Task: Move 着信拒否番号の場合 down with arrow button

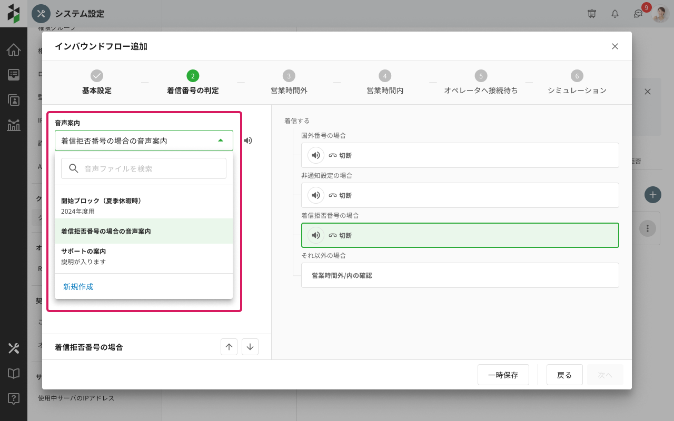Action: (250, 347)
